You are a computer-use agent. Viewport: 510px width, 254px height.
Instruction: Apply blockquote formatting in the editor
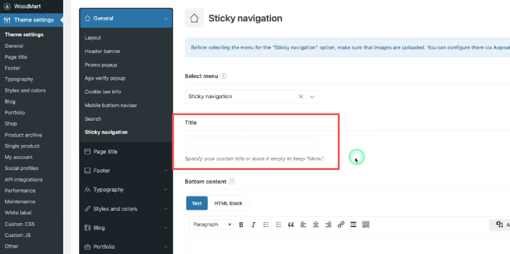click(x=291, y=225)
